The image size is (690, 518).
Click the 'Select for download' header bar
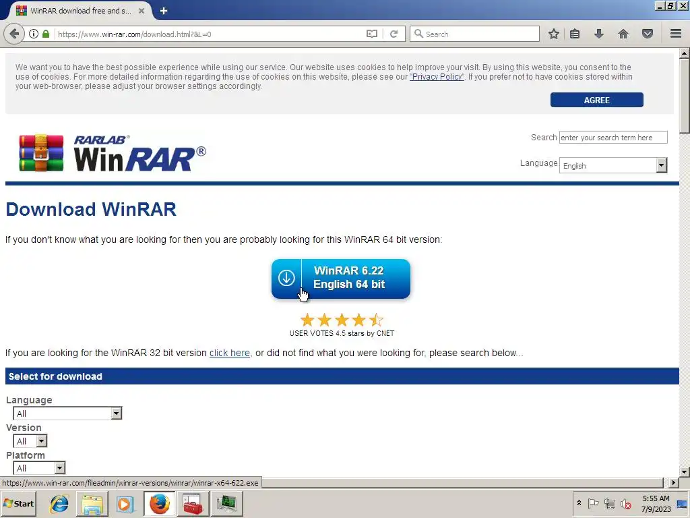342,376
